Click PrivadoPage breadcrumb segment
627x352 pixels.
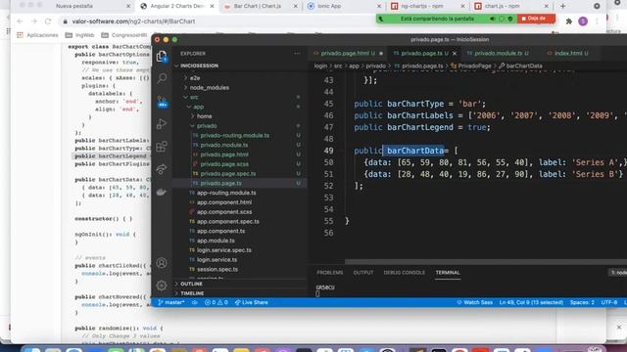point(474,66)
